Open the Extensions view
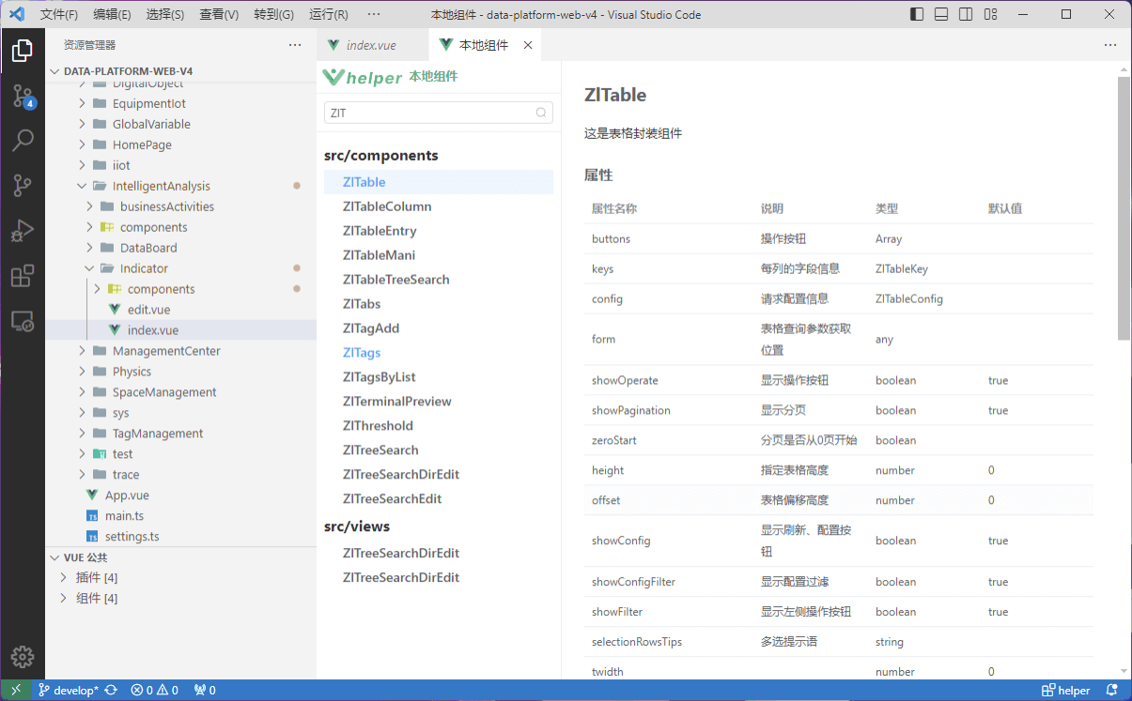 tap(23, 274)
